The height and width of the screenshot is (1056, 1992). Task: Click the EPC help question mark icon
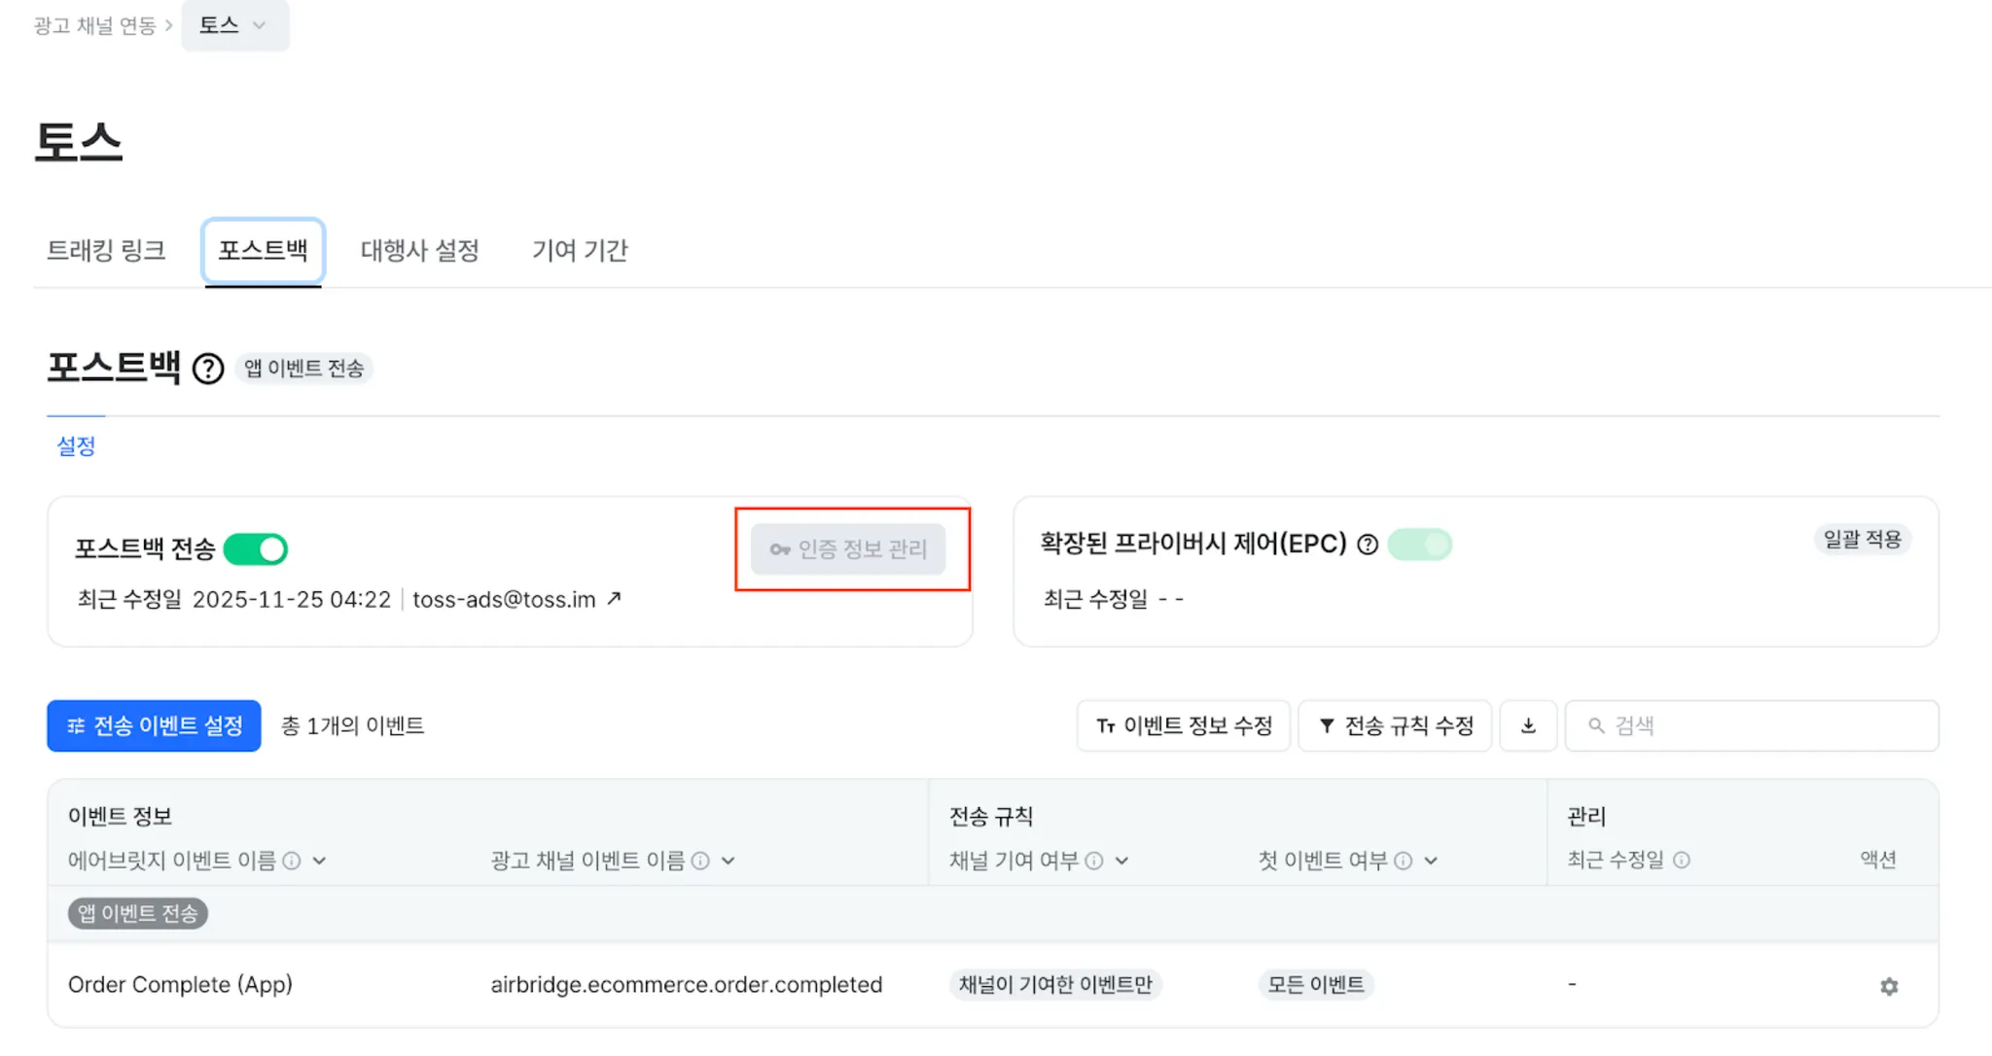pos(1368,545)
